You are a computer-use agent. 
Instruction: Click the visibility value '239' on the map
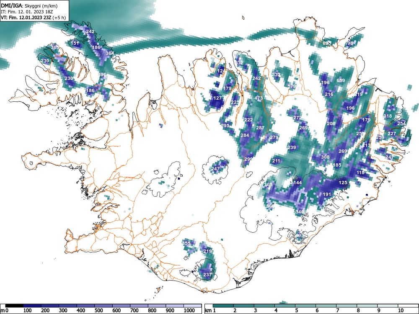point(292,147)
